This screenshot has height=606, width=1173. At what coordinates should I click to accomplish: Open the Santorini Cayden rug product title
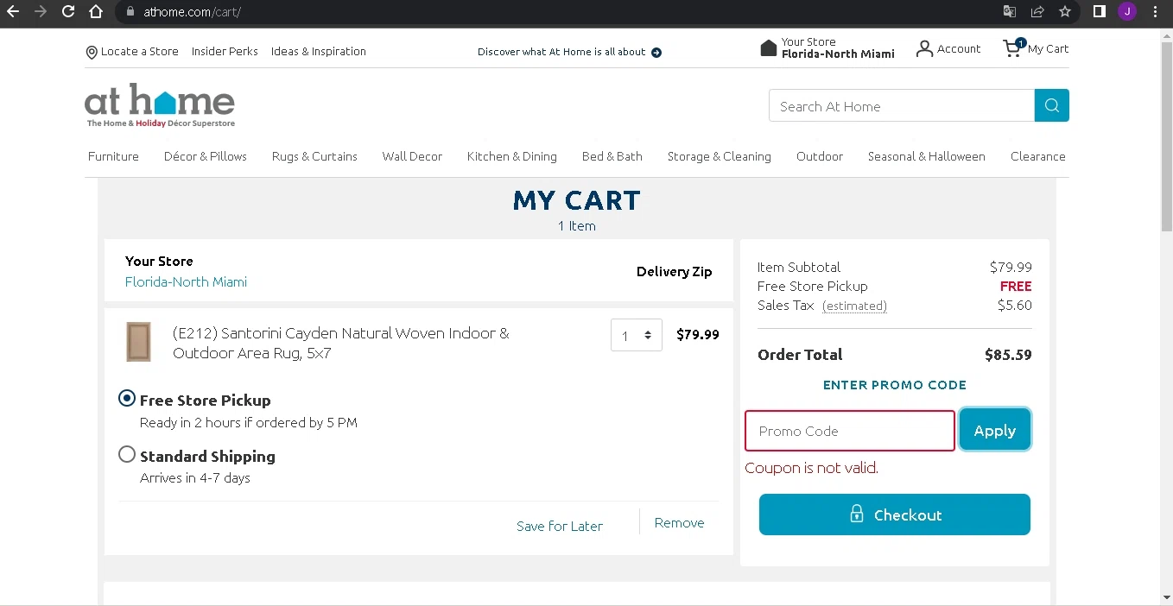pos(341,343)
